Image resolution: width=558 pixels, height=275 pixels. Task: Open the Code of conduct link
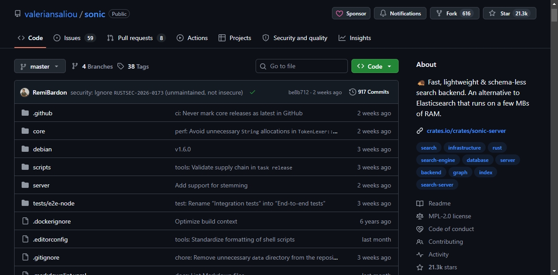tap(445, 229)
